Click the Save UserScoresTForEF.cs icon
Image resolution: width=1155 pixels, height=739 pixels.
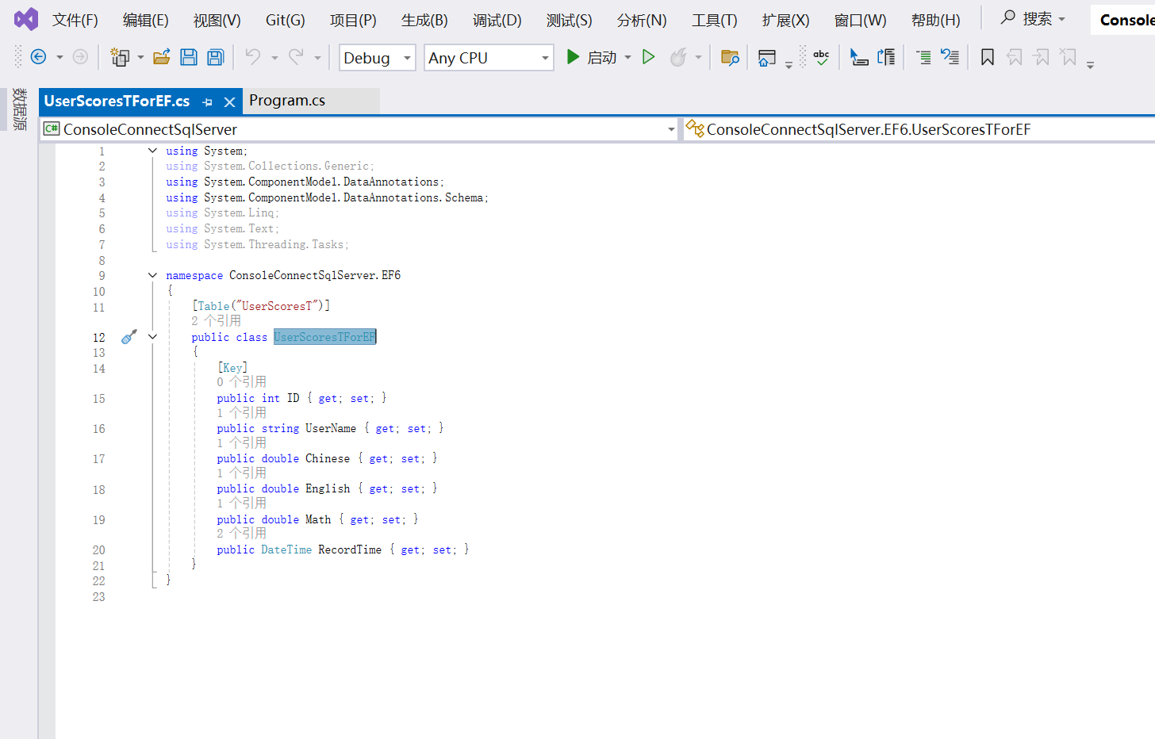[x=188, y=56]
